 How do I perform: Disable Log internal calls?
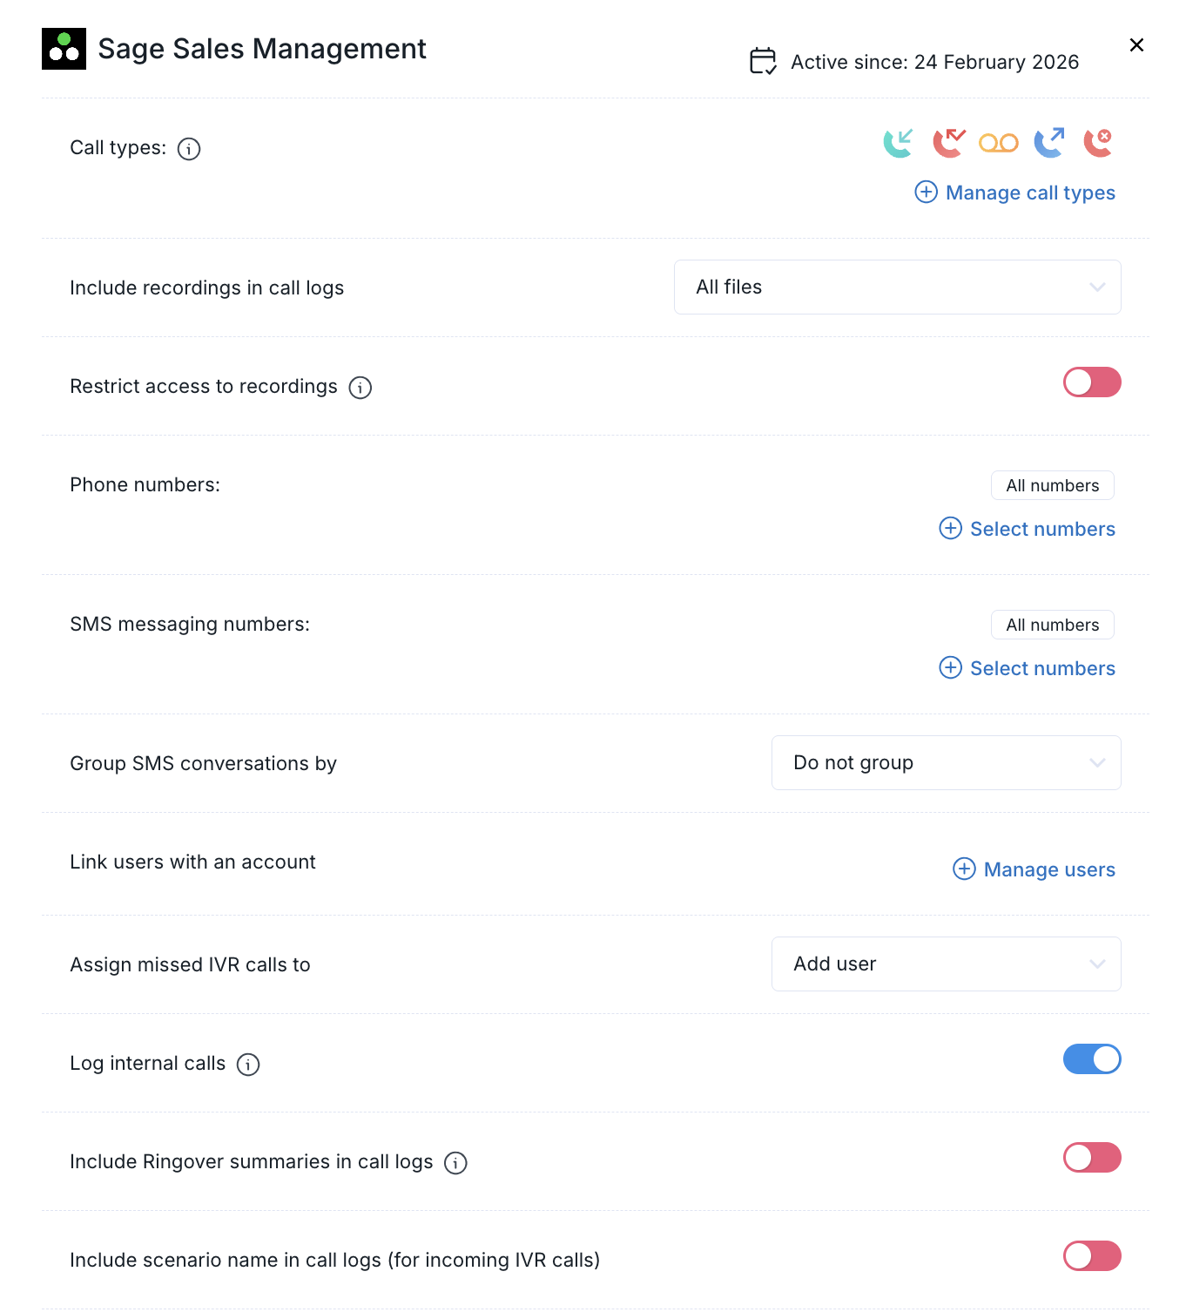pyautogui.click(x=1092, y=1058)
